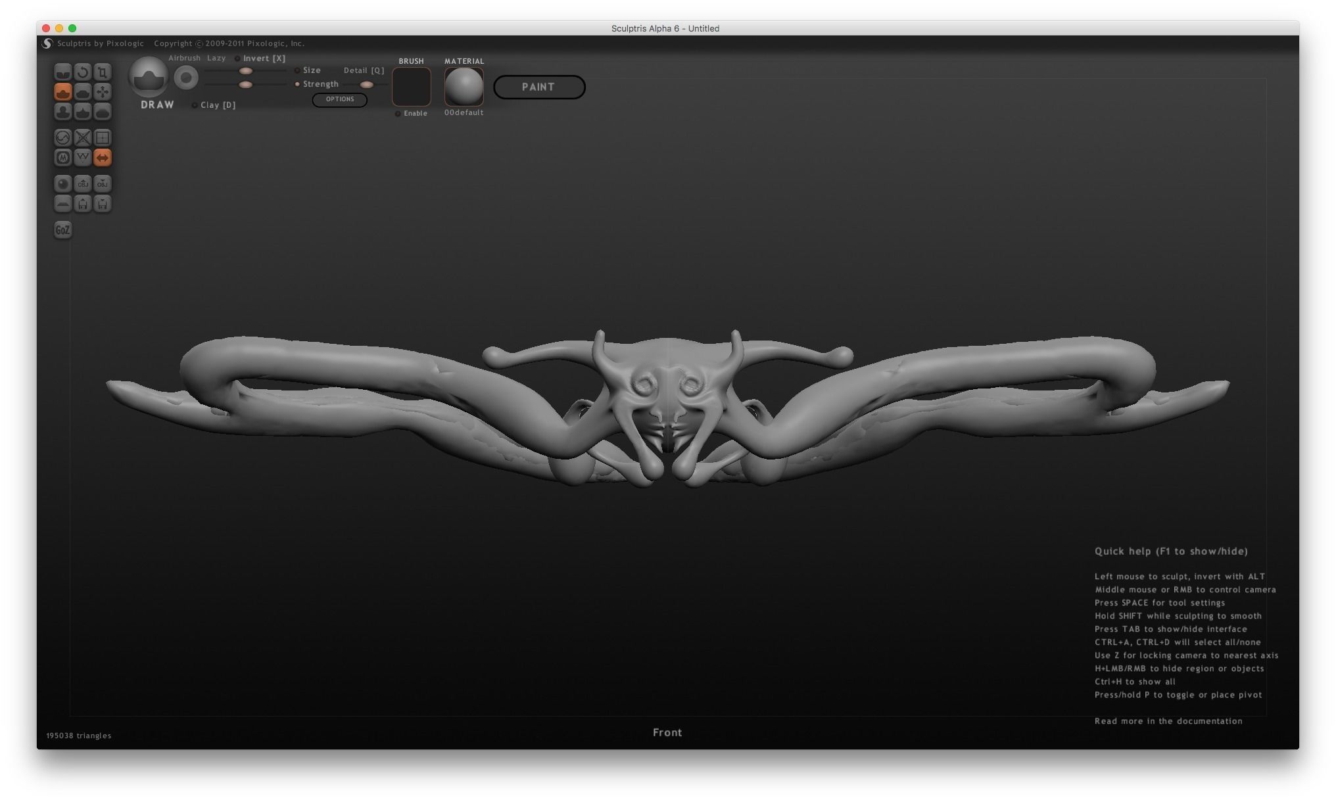The width and height of the screenshot is (1336, 802).
Task: Click the yellow macOS minimize button
Action: click(x=59, y=28)
